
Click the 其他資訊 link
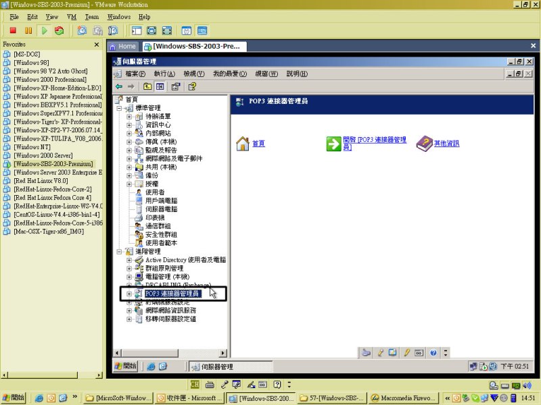(446, 144)
